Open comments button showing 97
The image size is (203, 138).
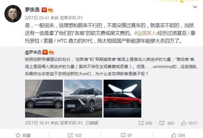click(x=126, y=135)
